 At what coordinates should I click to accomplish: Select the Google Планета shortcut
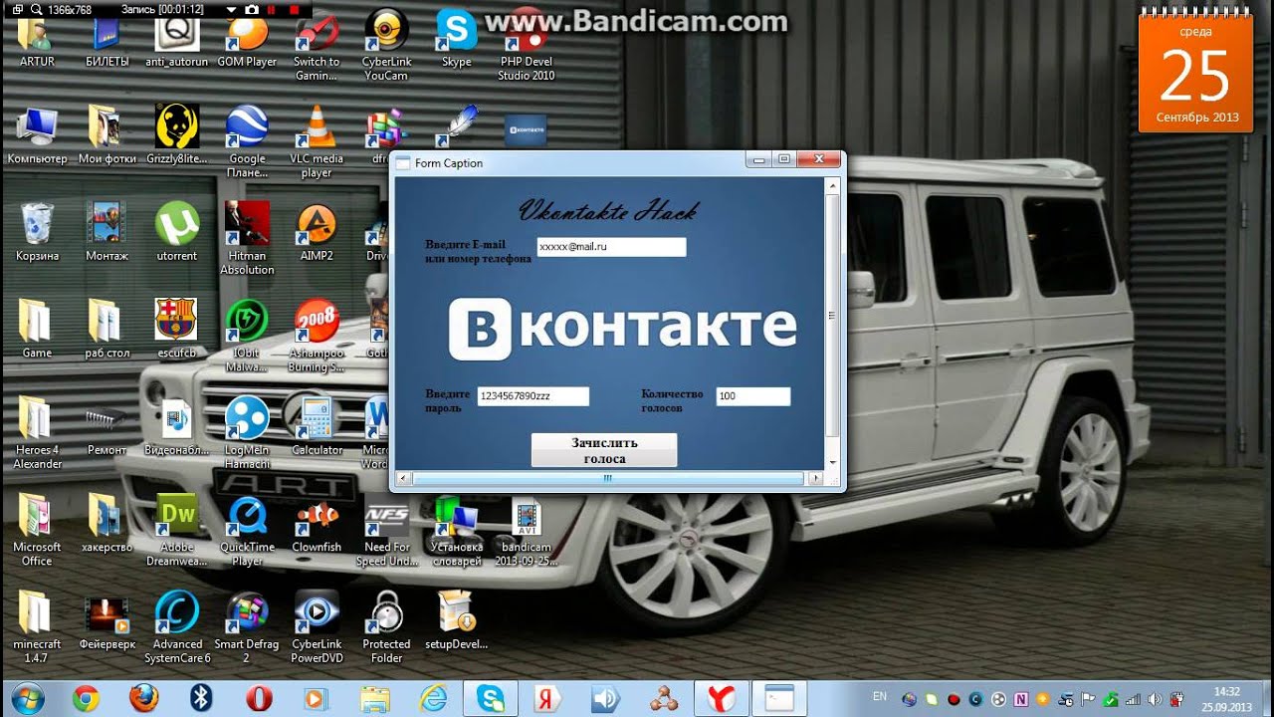coord(247,141)
